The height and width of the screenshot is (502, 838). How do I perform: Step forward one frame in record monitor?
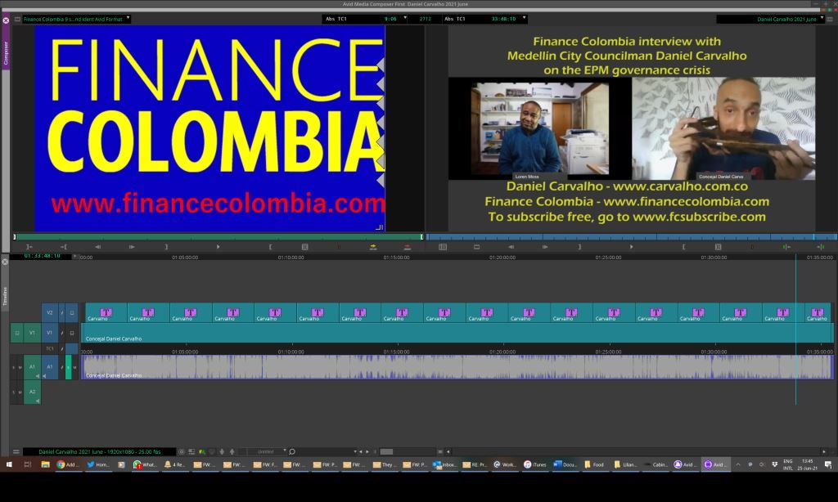point(545,247)
